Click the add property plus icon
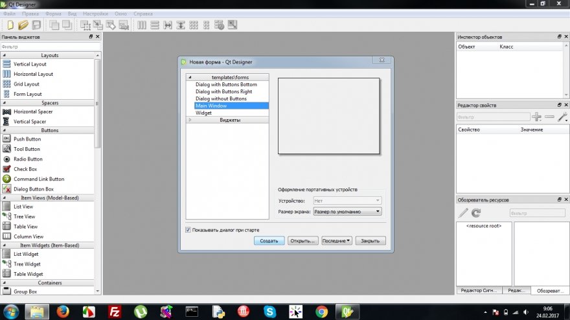Screen dimensions: 570x320 coord(536,117)
